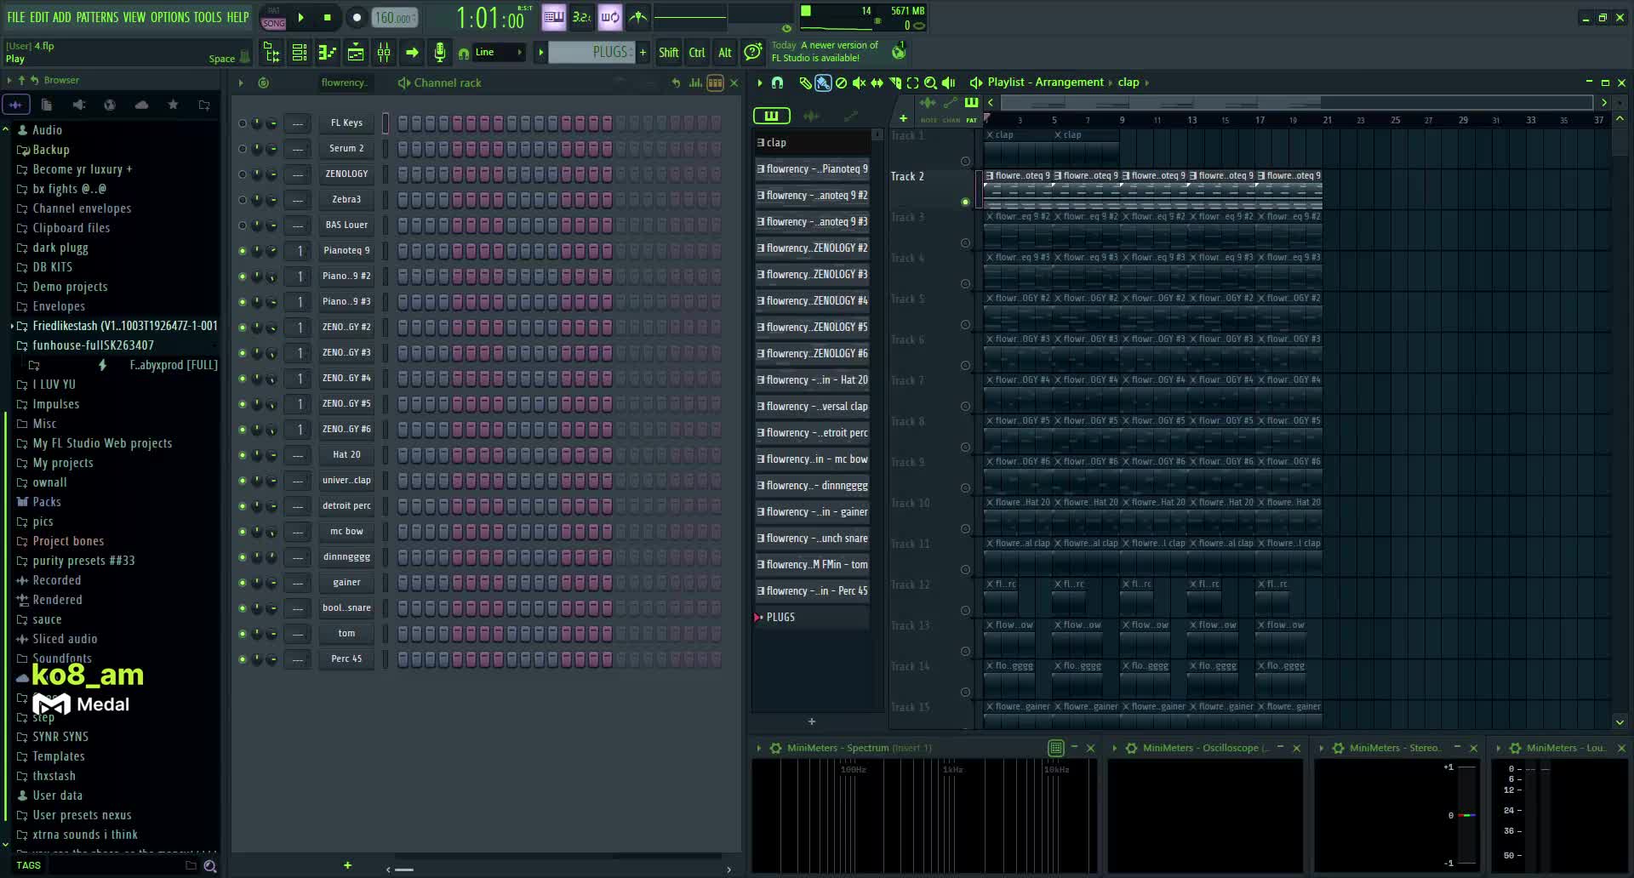
Task: Mute the Hat 20 channel
Action: pos(243,455)
